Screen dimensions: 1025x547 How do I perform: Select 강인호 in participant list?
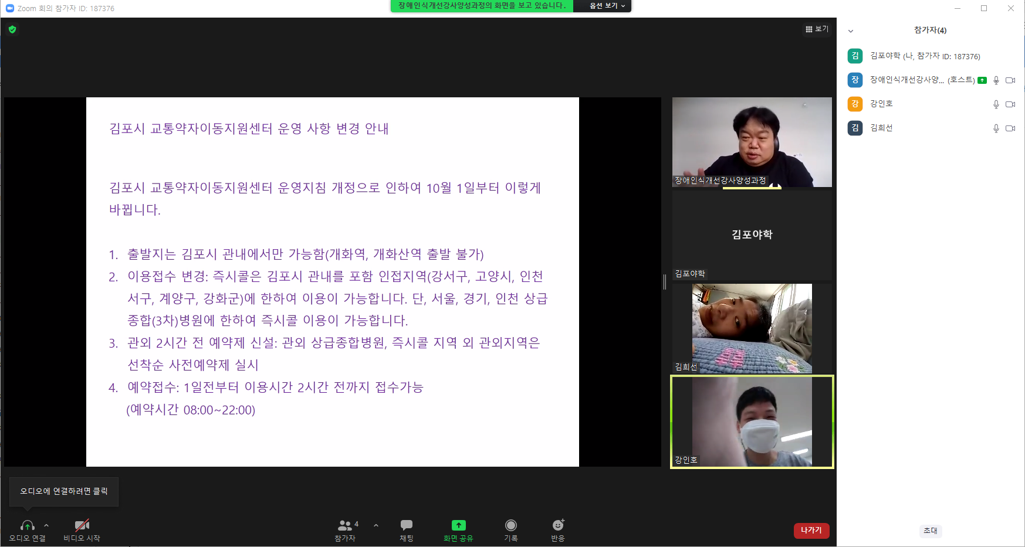[x=931, y=104]
